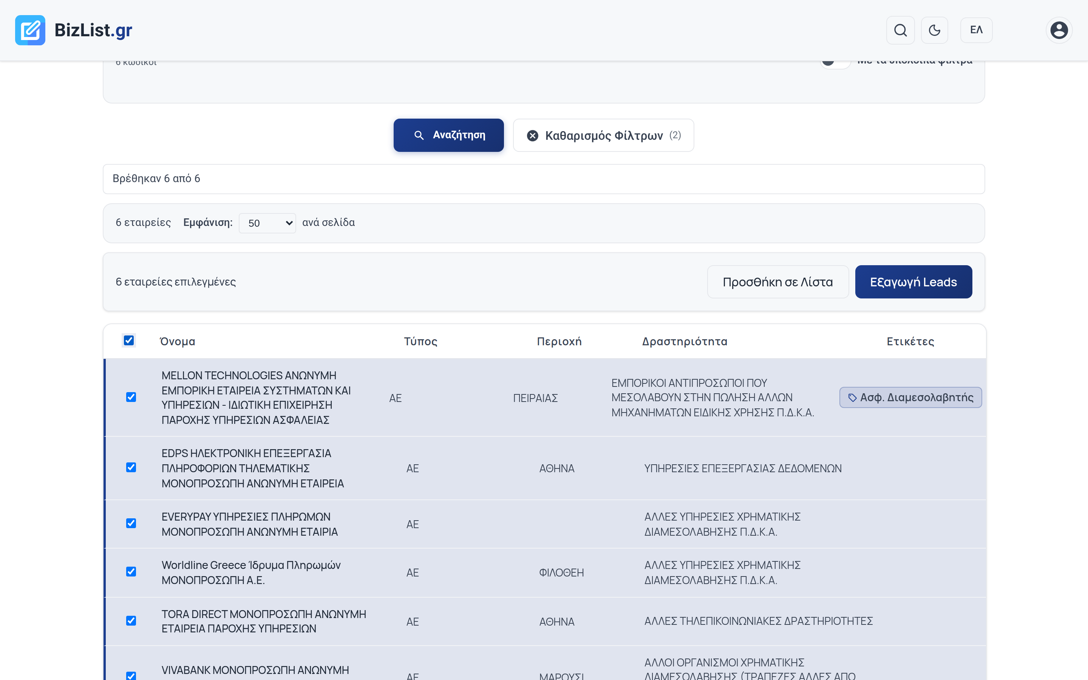This screenshot has height=680, width=1088.
Task: Click the ΑΕ type in TORA DIRECT row
Action: click(412, 621)
